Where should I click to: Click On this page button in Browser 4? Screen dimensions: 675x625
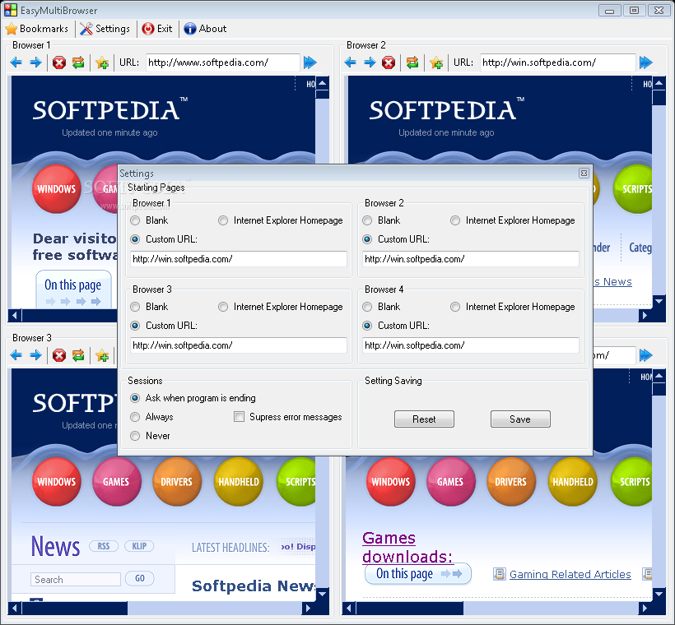[418, 574]
